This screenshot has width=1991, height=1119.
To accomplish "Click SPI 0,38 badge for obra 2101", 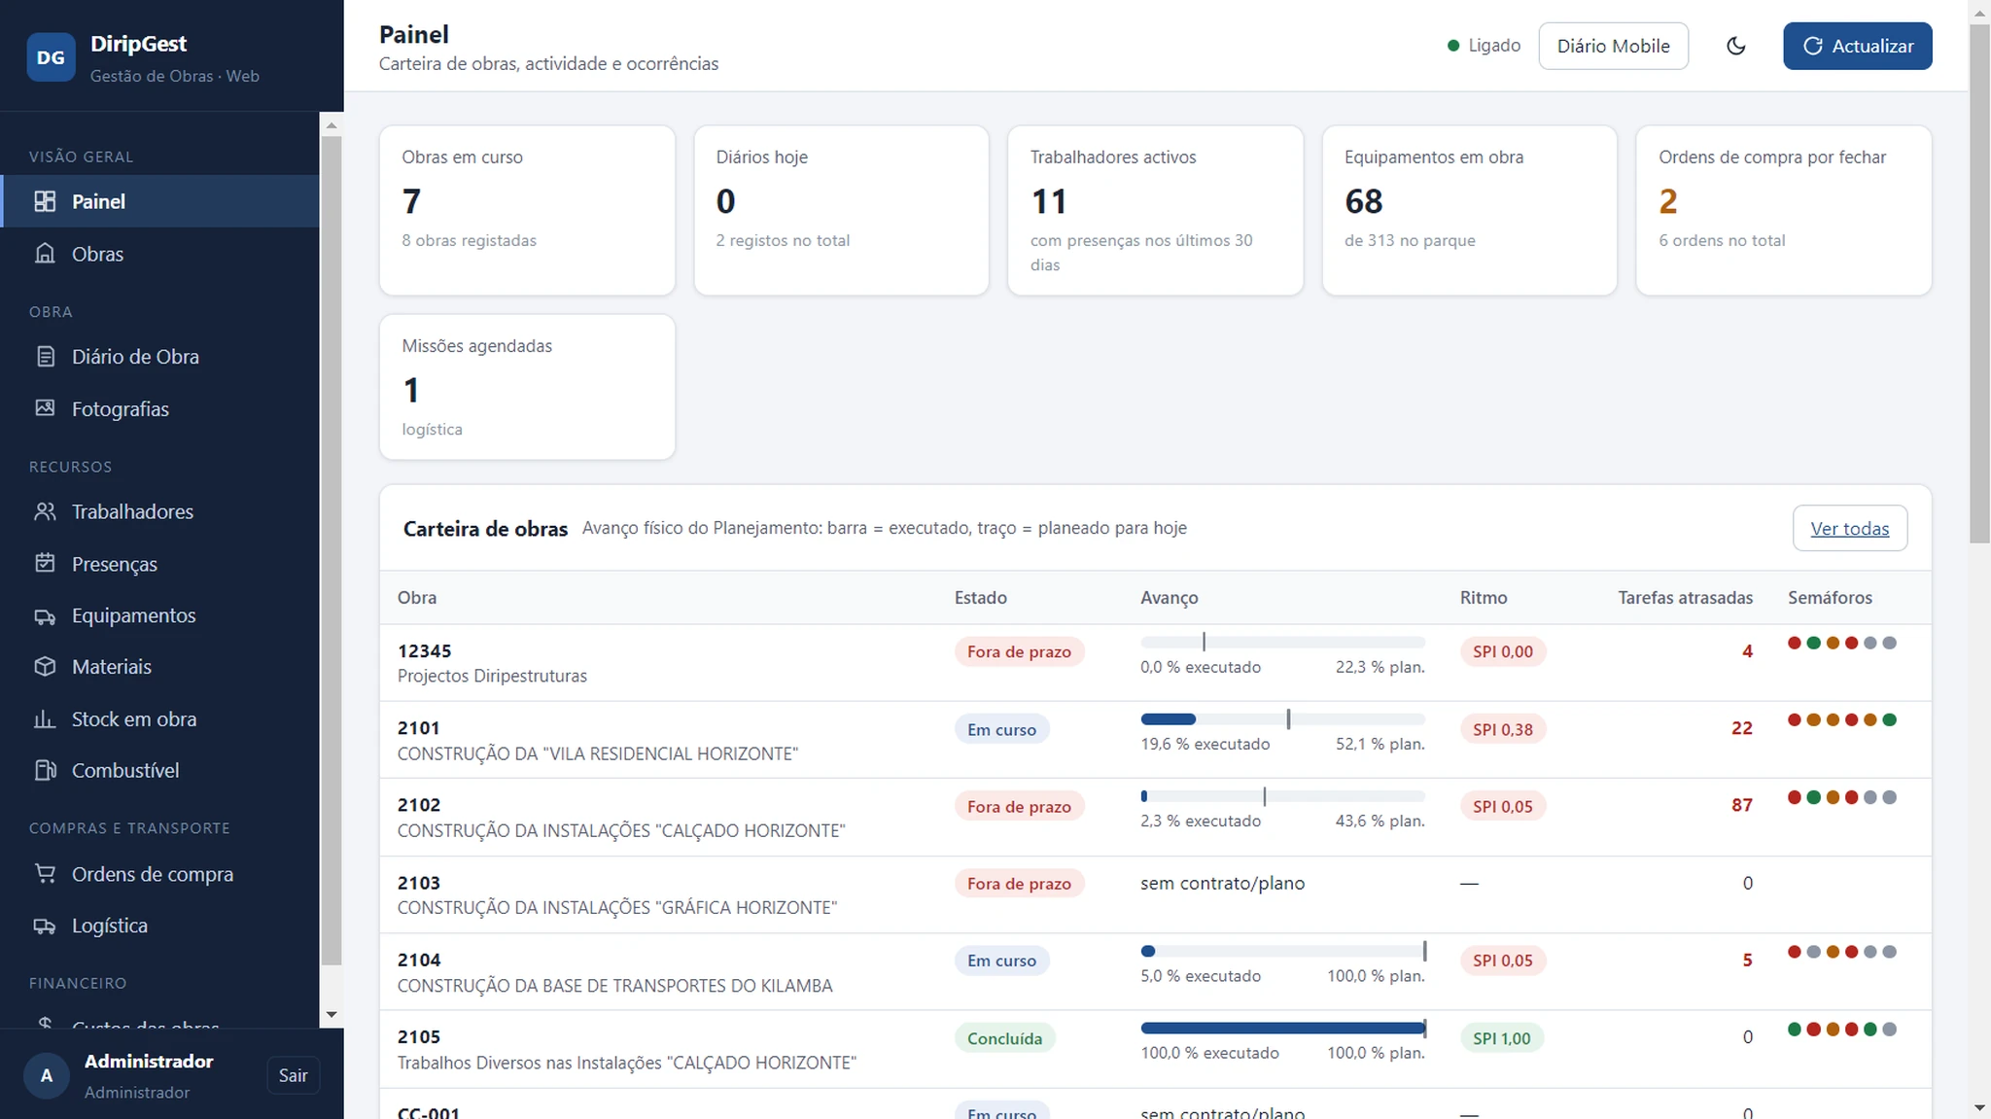I will [1502, 729].
